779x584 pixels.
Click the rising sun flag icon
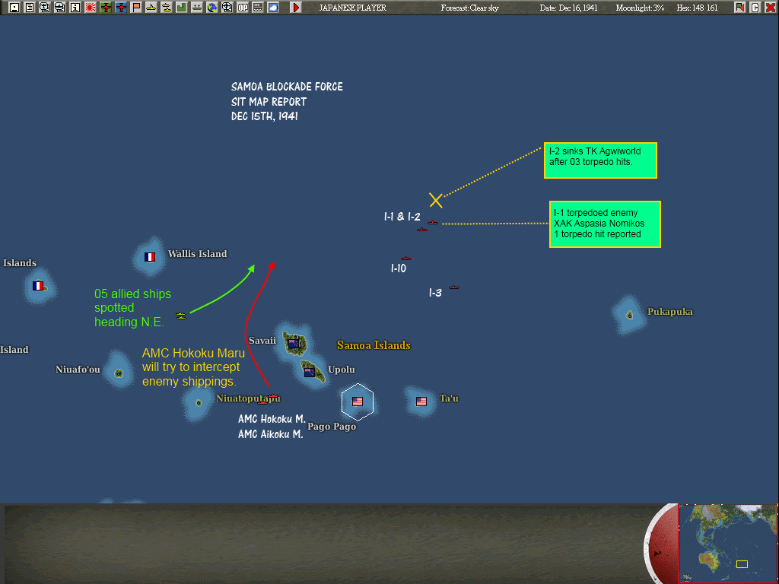pyautogui.click(x=91, y=8)
